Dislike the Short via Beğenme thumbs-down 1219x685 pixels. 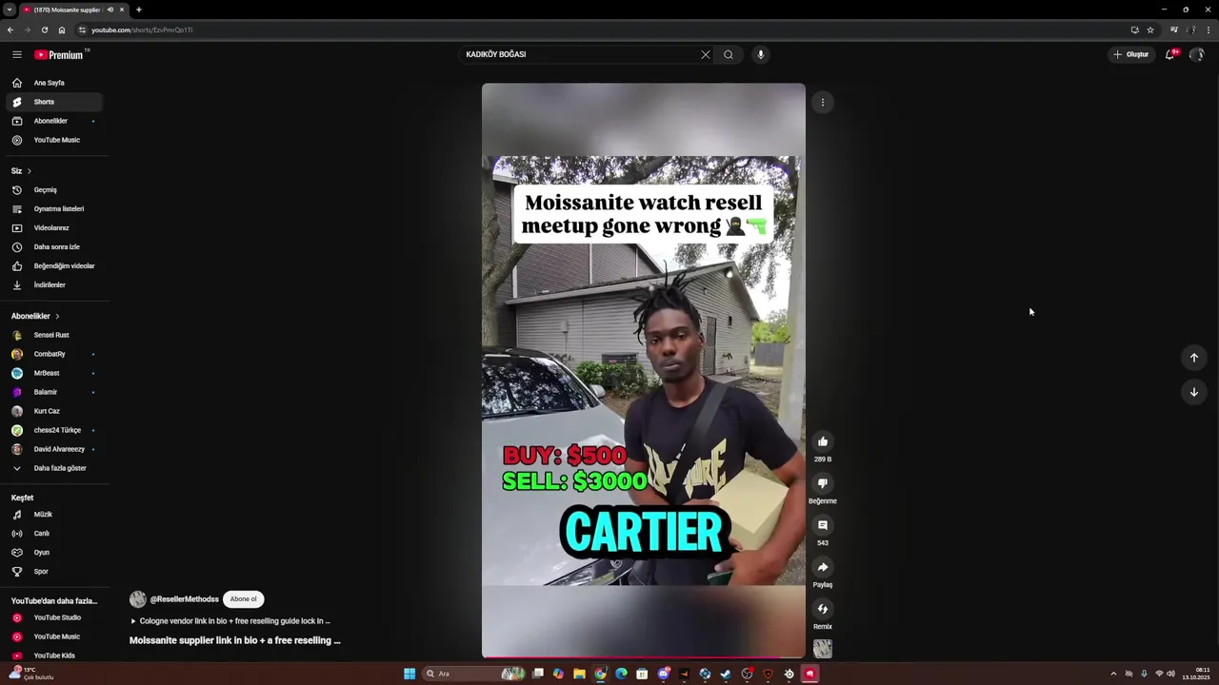point(823,483)
